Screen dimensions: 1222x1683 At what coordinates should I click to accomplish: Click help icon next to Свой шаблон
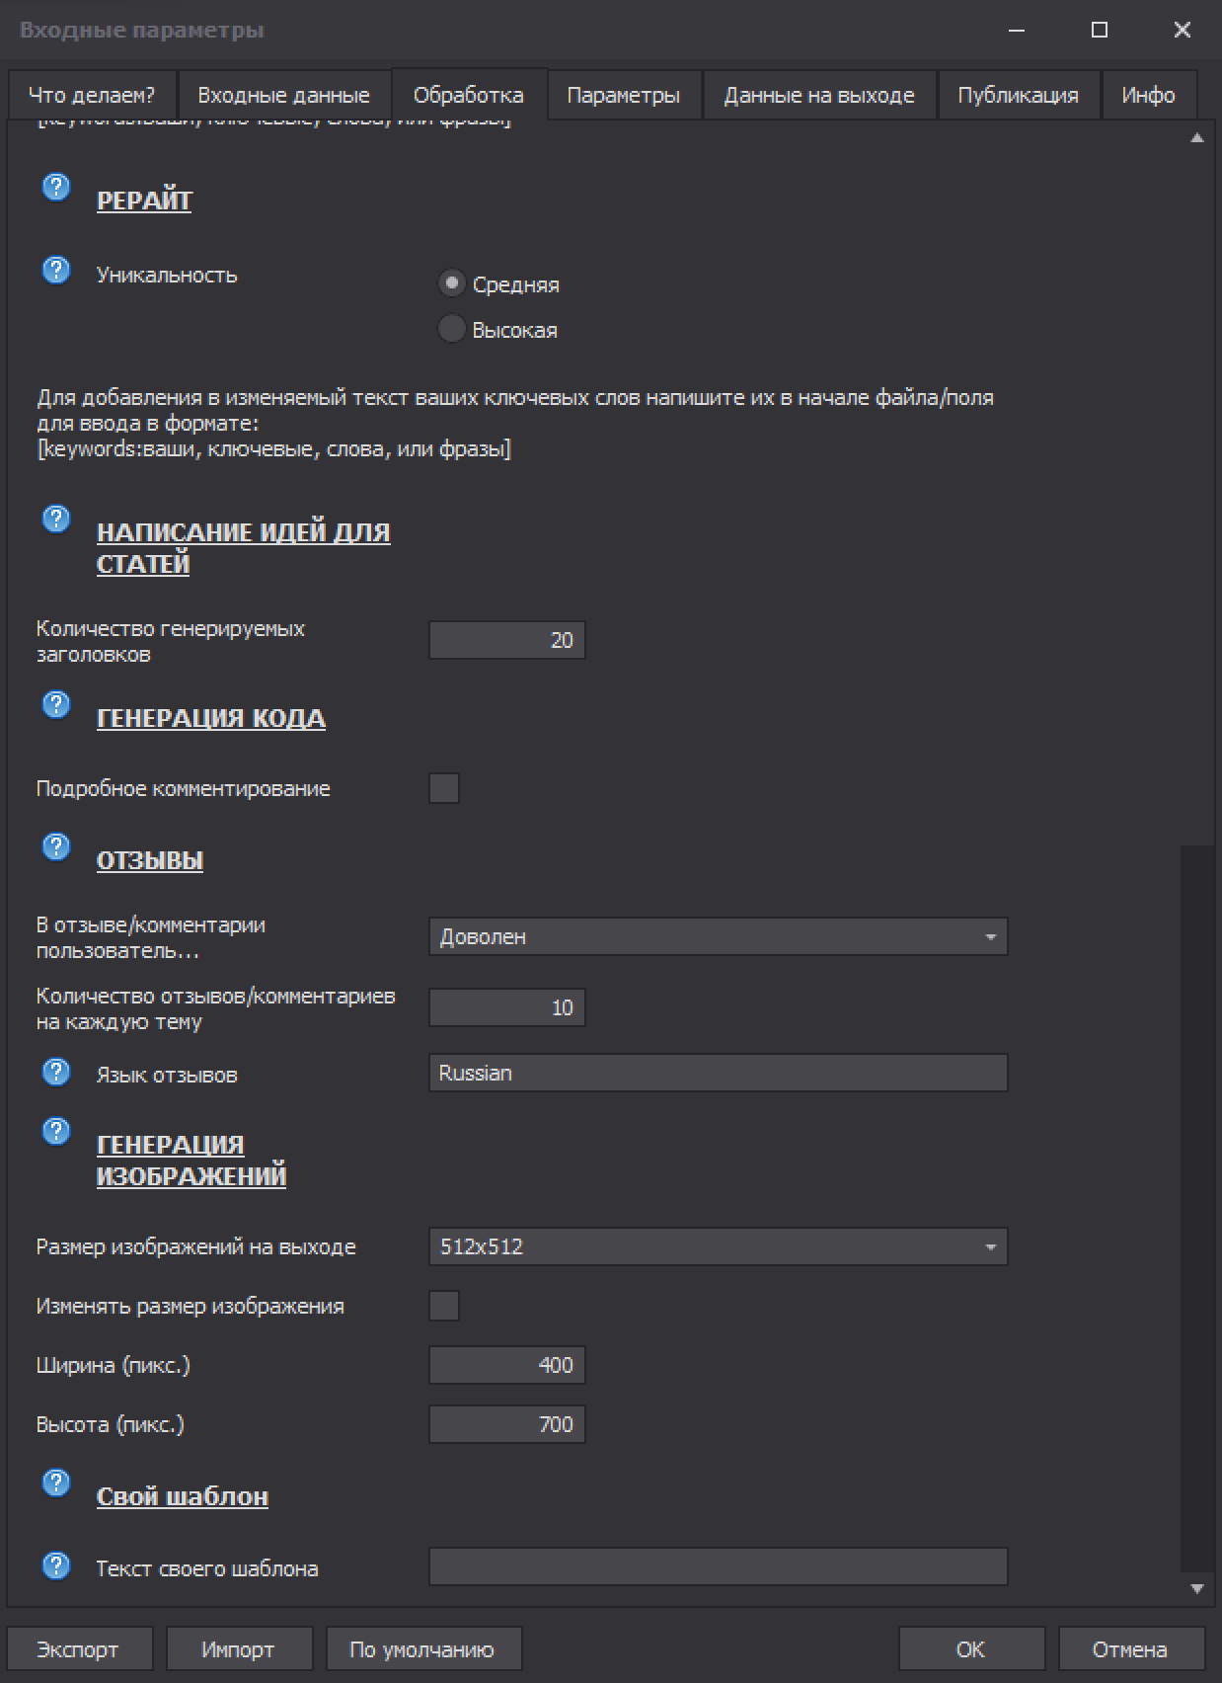(56, 1483)
